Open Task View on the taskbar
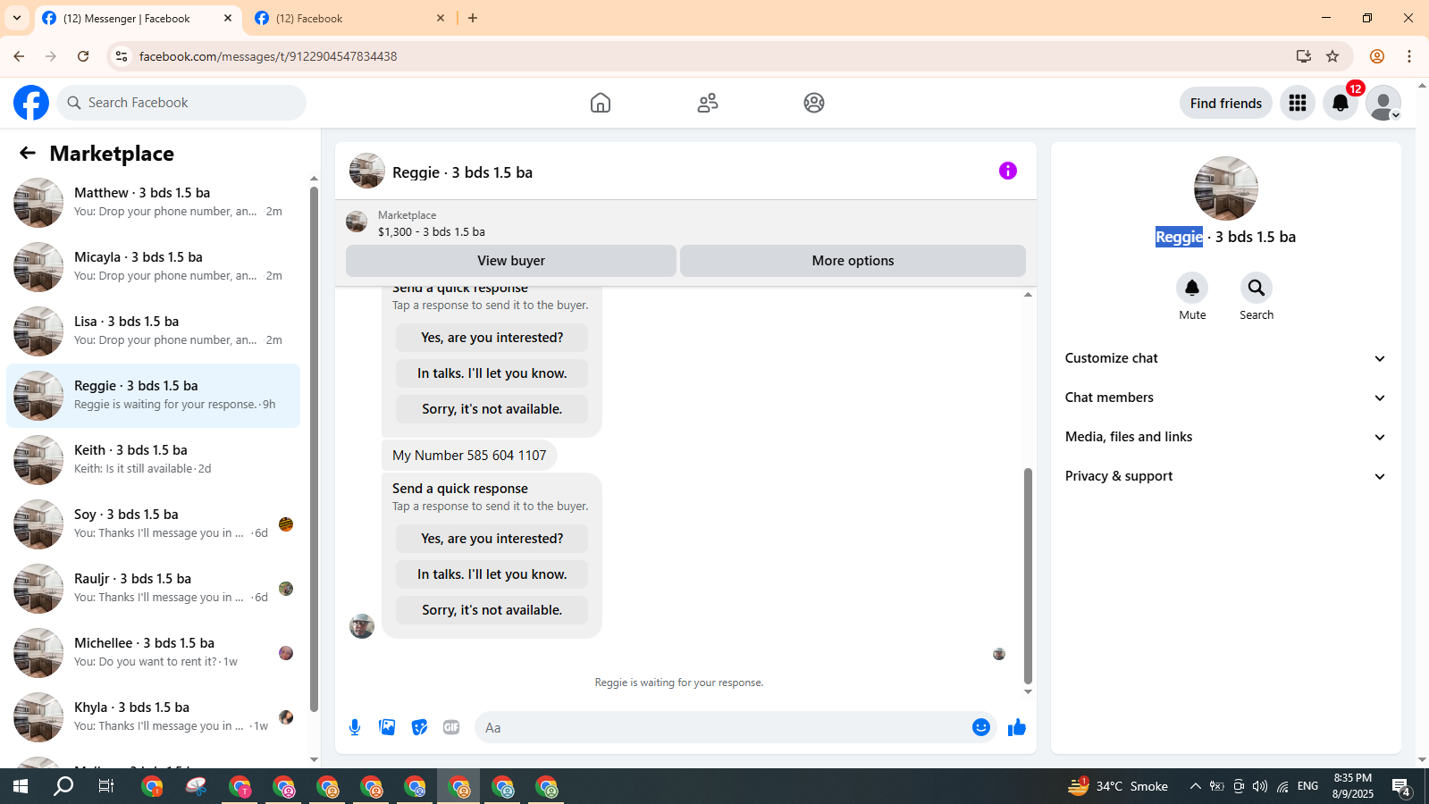The width and height of the screenshot is (1429, 804). pyautogui.click(x=105, y=786)
